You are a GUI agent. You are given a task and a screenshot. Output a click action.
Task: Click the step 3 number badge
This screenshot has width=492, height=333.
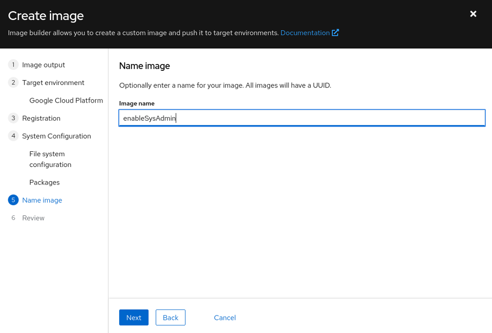(x=13, y=118)
